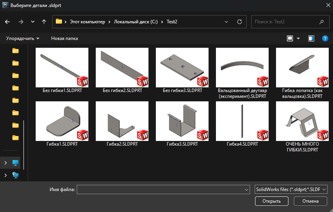Click the file name 'Гибка3.SLDPRT'

182,144
